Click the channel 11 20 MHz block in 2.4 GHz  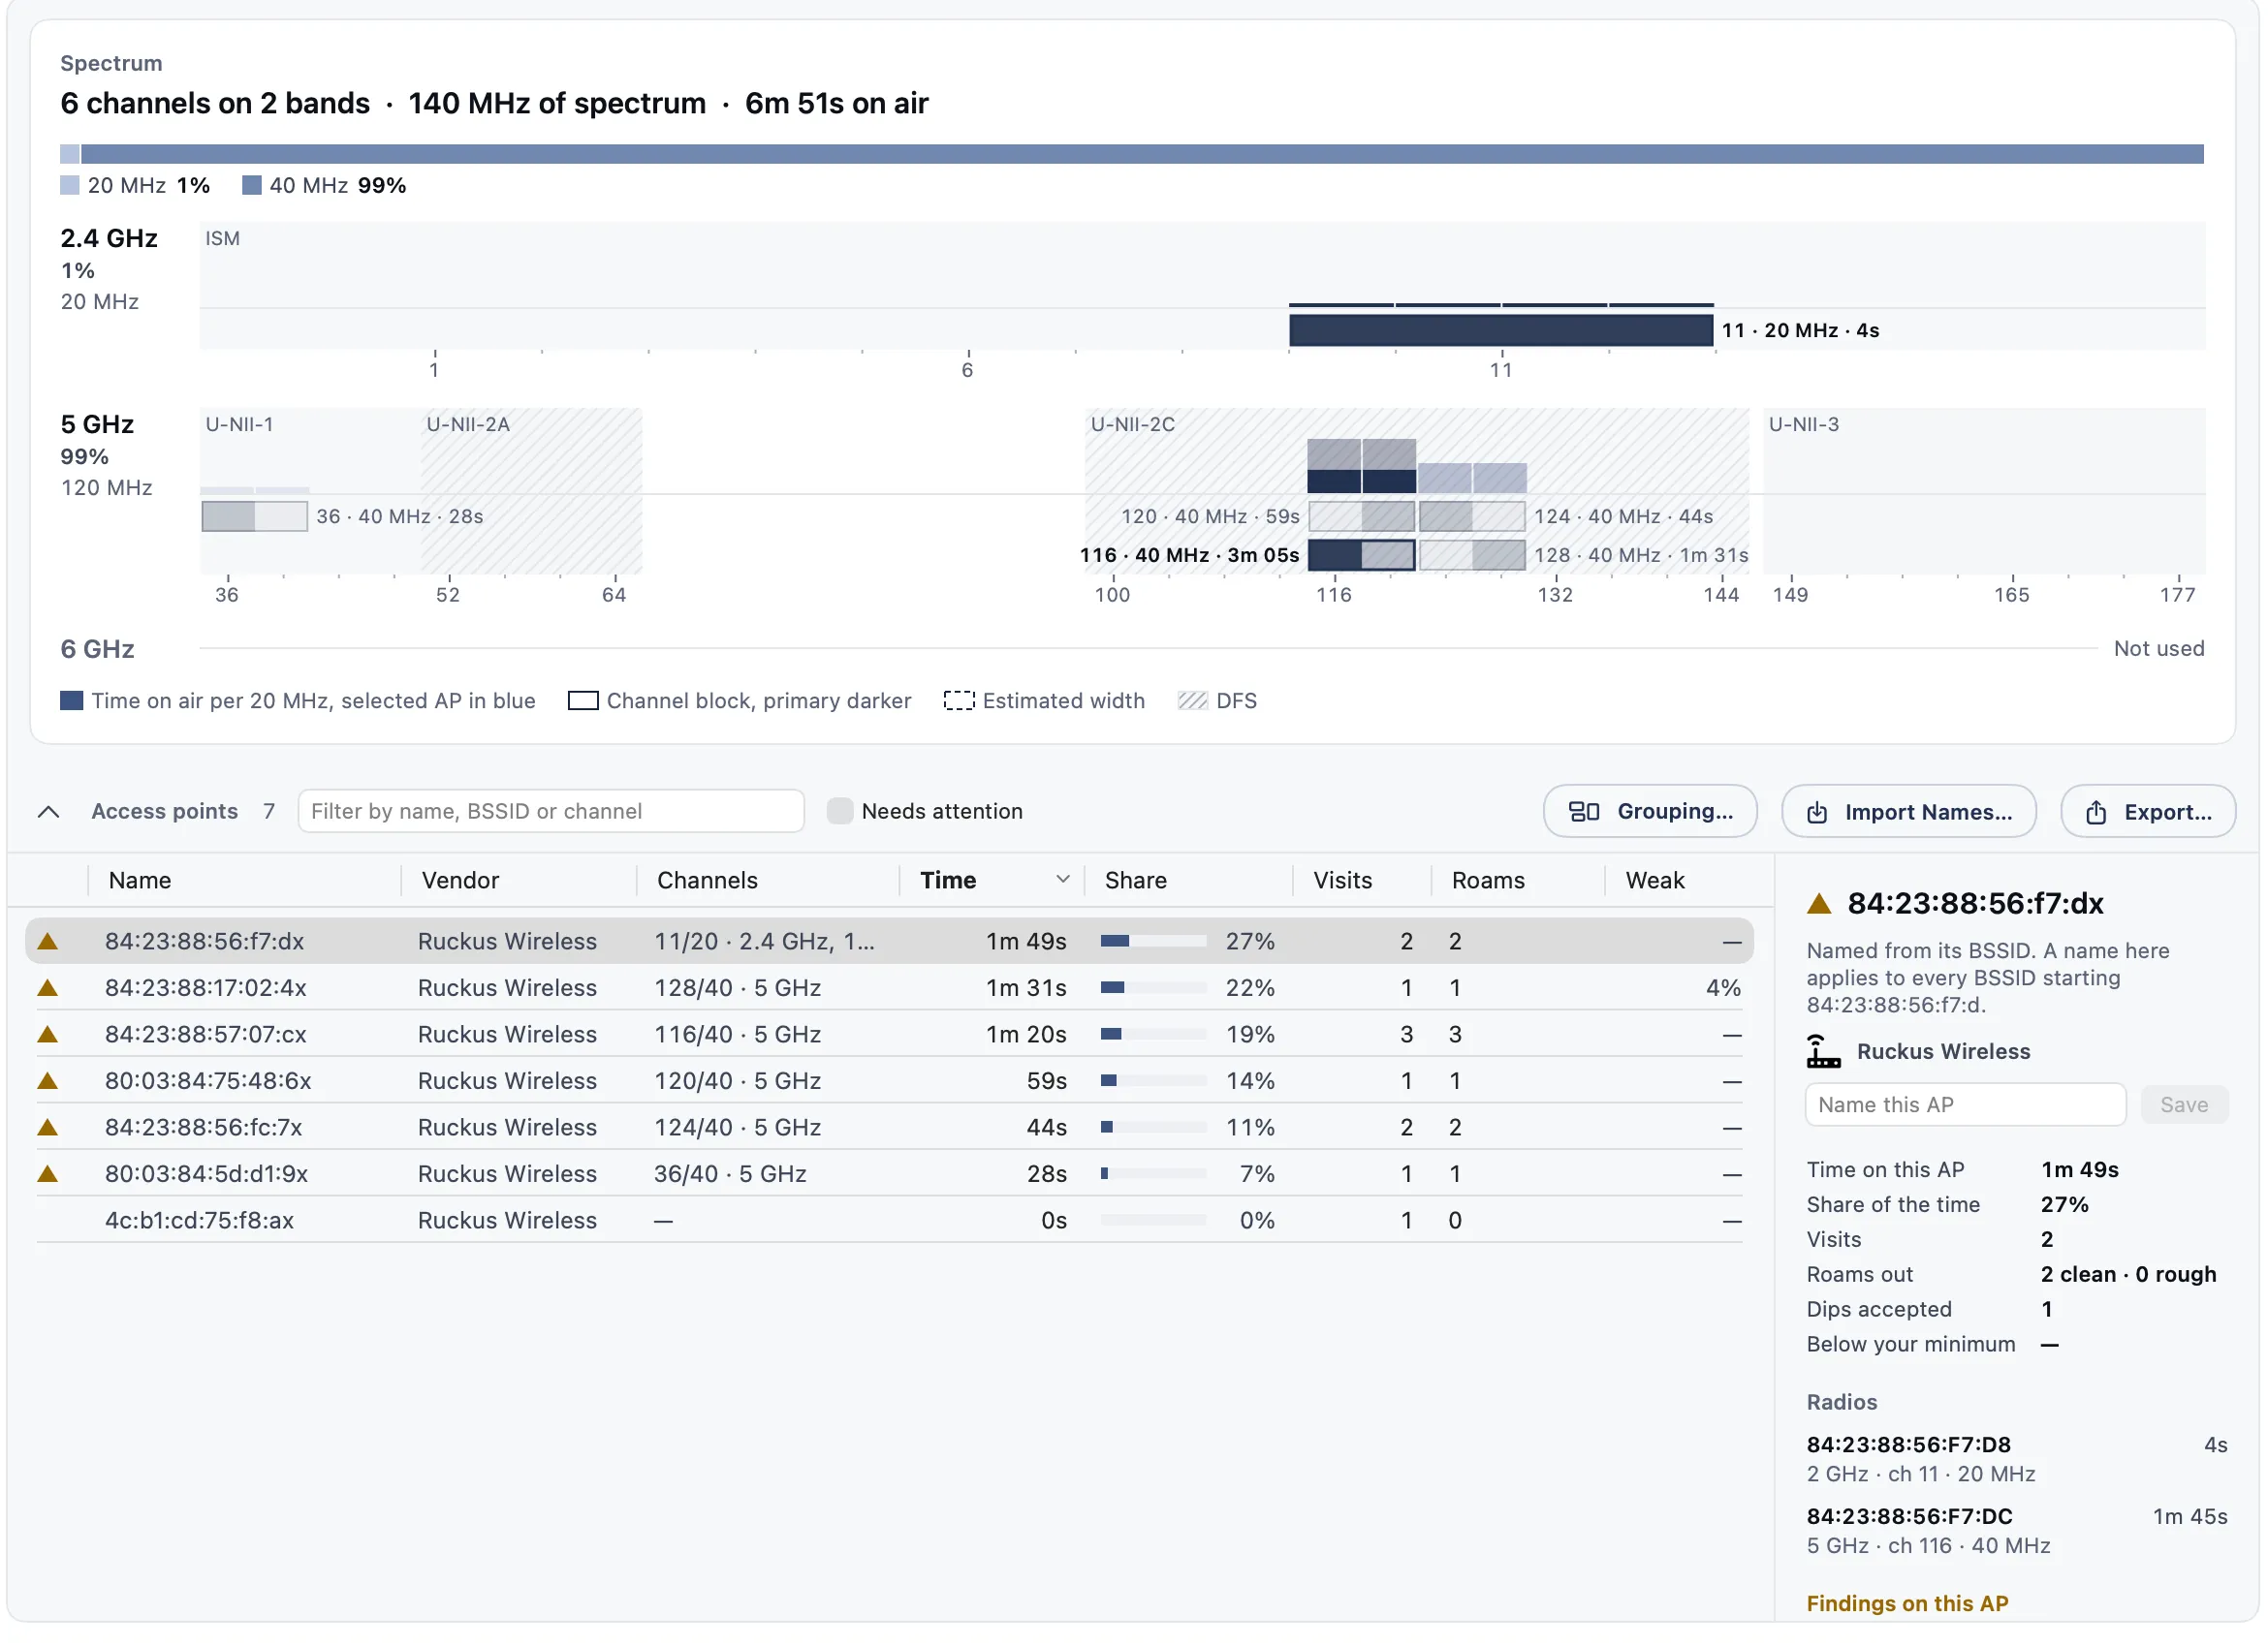(1501, 330)
